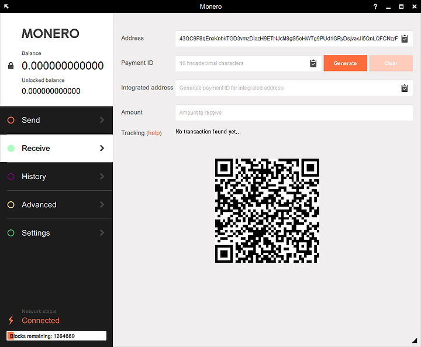421x347 pixels.
Task: Click the green circle icon beside Settings
Action: click(x=11, y=233)
